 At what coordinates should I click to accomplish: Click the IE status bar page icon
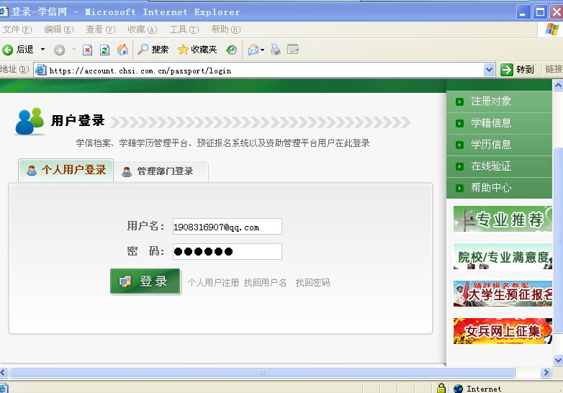pos(4,389)
